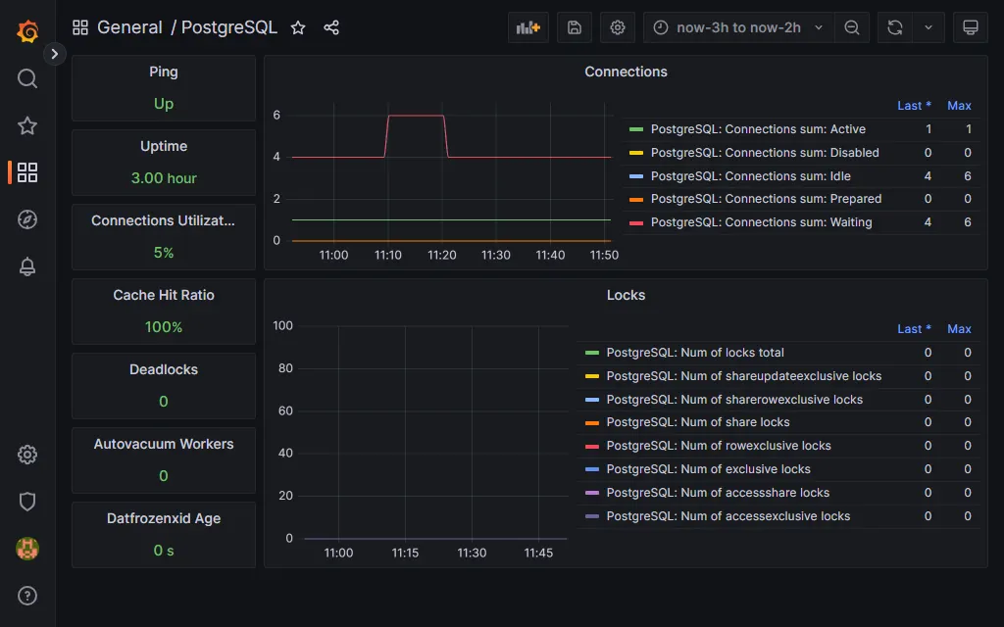Sort Connections legend by Max
Screen dimensions: 1004x627
coord(959,106)
